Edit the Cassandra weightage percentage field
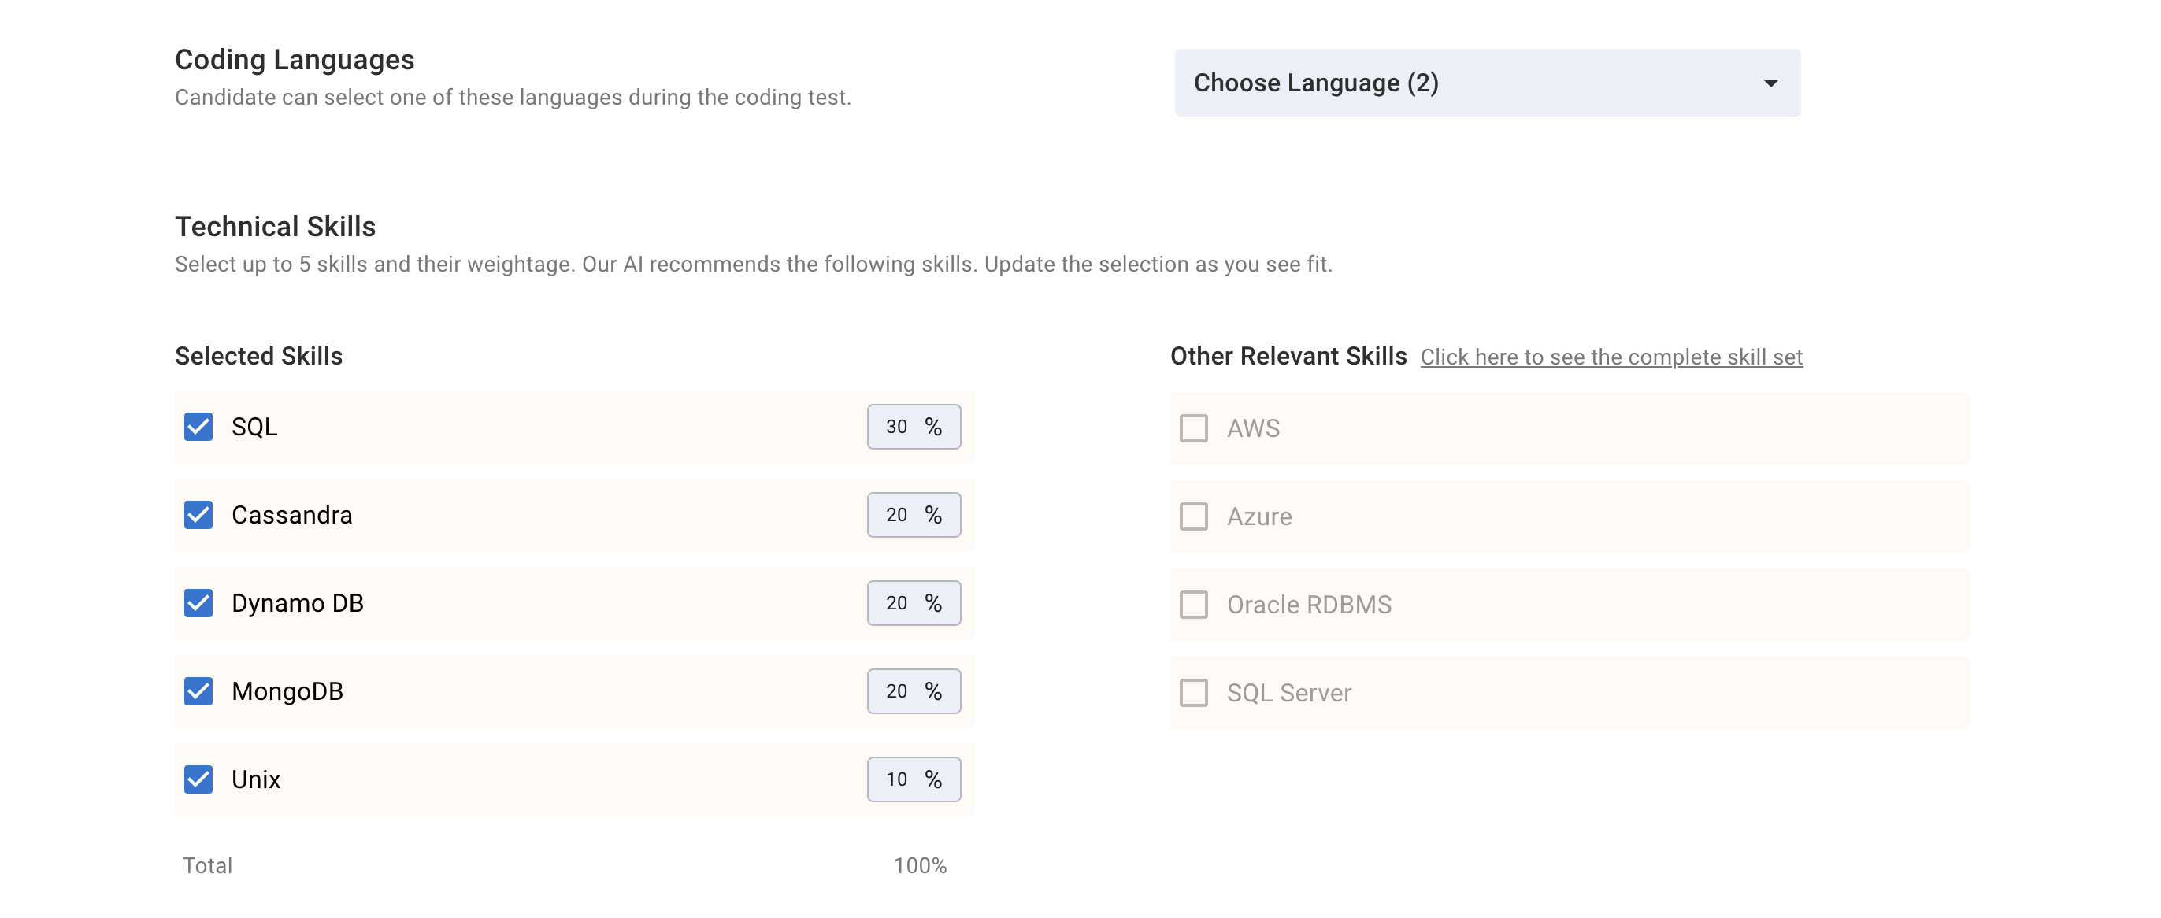Screen dimensions: 2161x918 pos(914,515)
